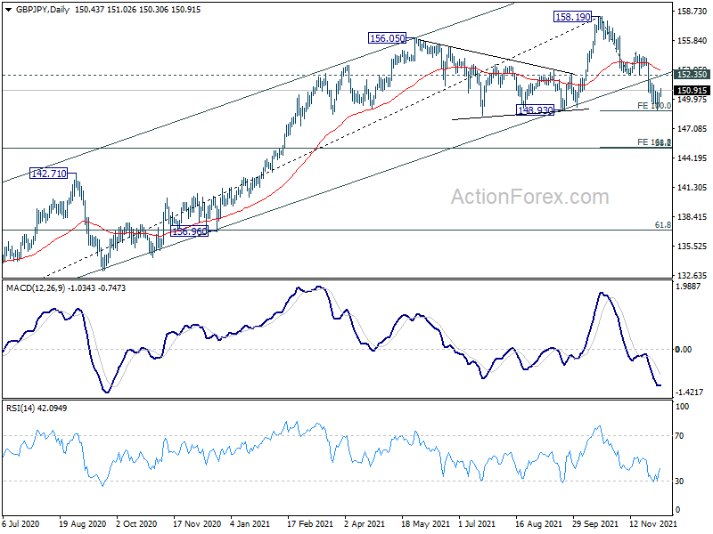The image size is (713, 534).
Task: Click the current price tag 150.915
Action: pyautogui.click(x=692, y=91)
